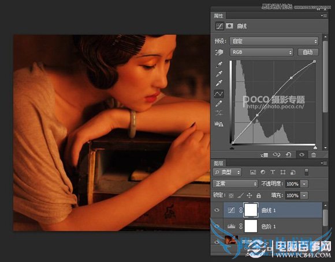Toggle the layer filtering switch
The width and height of the screenshot is (335, 262).
[x=306, y=172]
